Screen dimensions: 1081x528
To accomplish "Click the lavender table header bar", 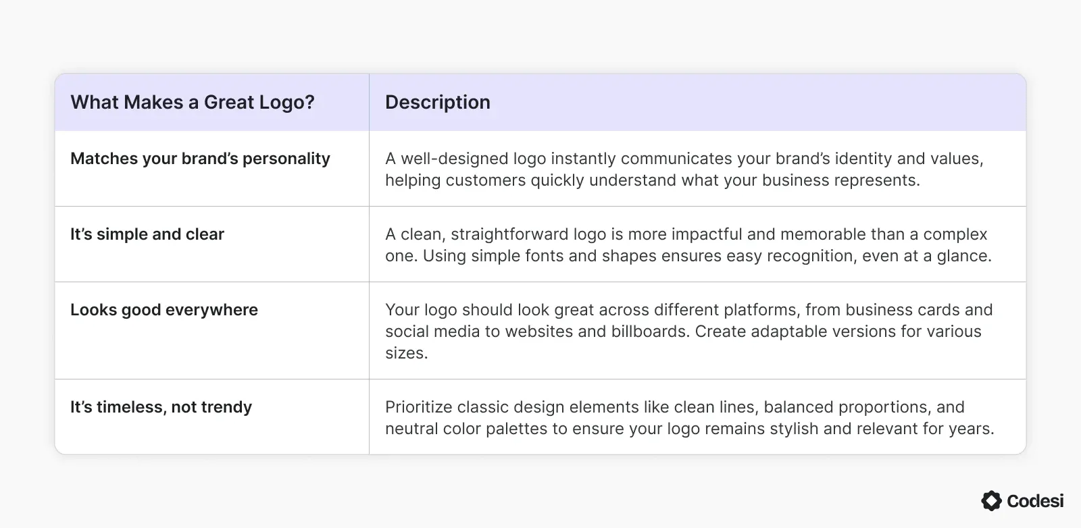I will (x=540, y=102).
